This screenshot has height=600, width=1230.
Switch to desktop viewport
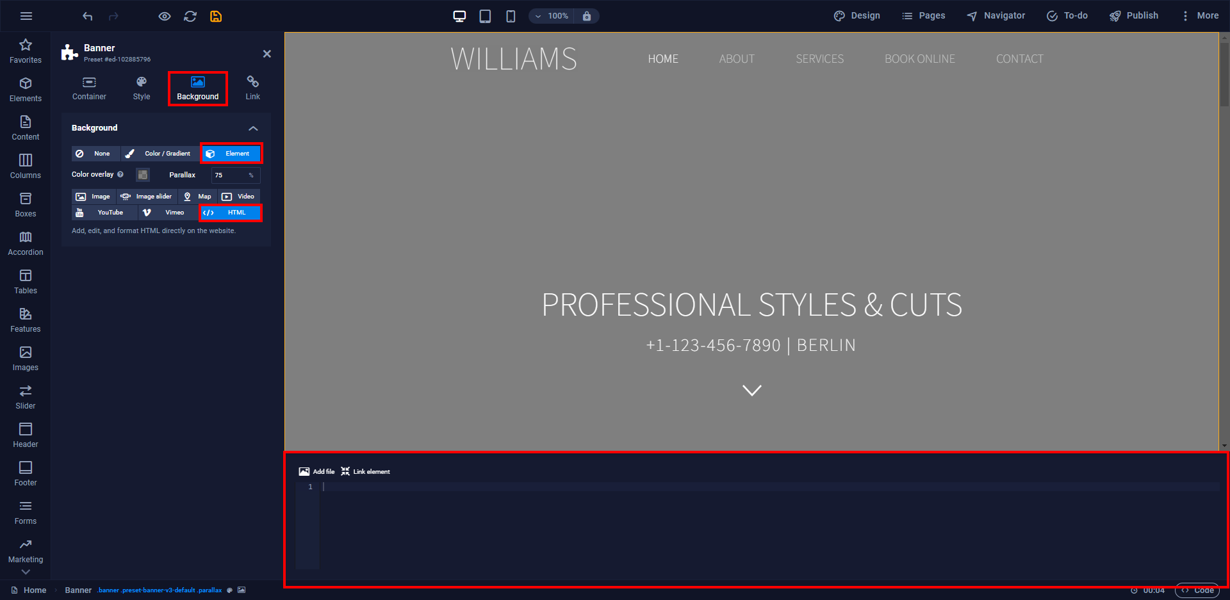point(459,16)
